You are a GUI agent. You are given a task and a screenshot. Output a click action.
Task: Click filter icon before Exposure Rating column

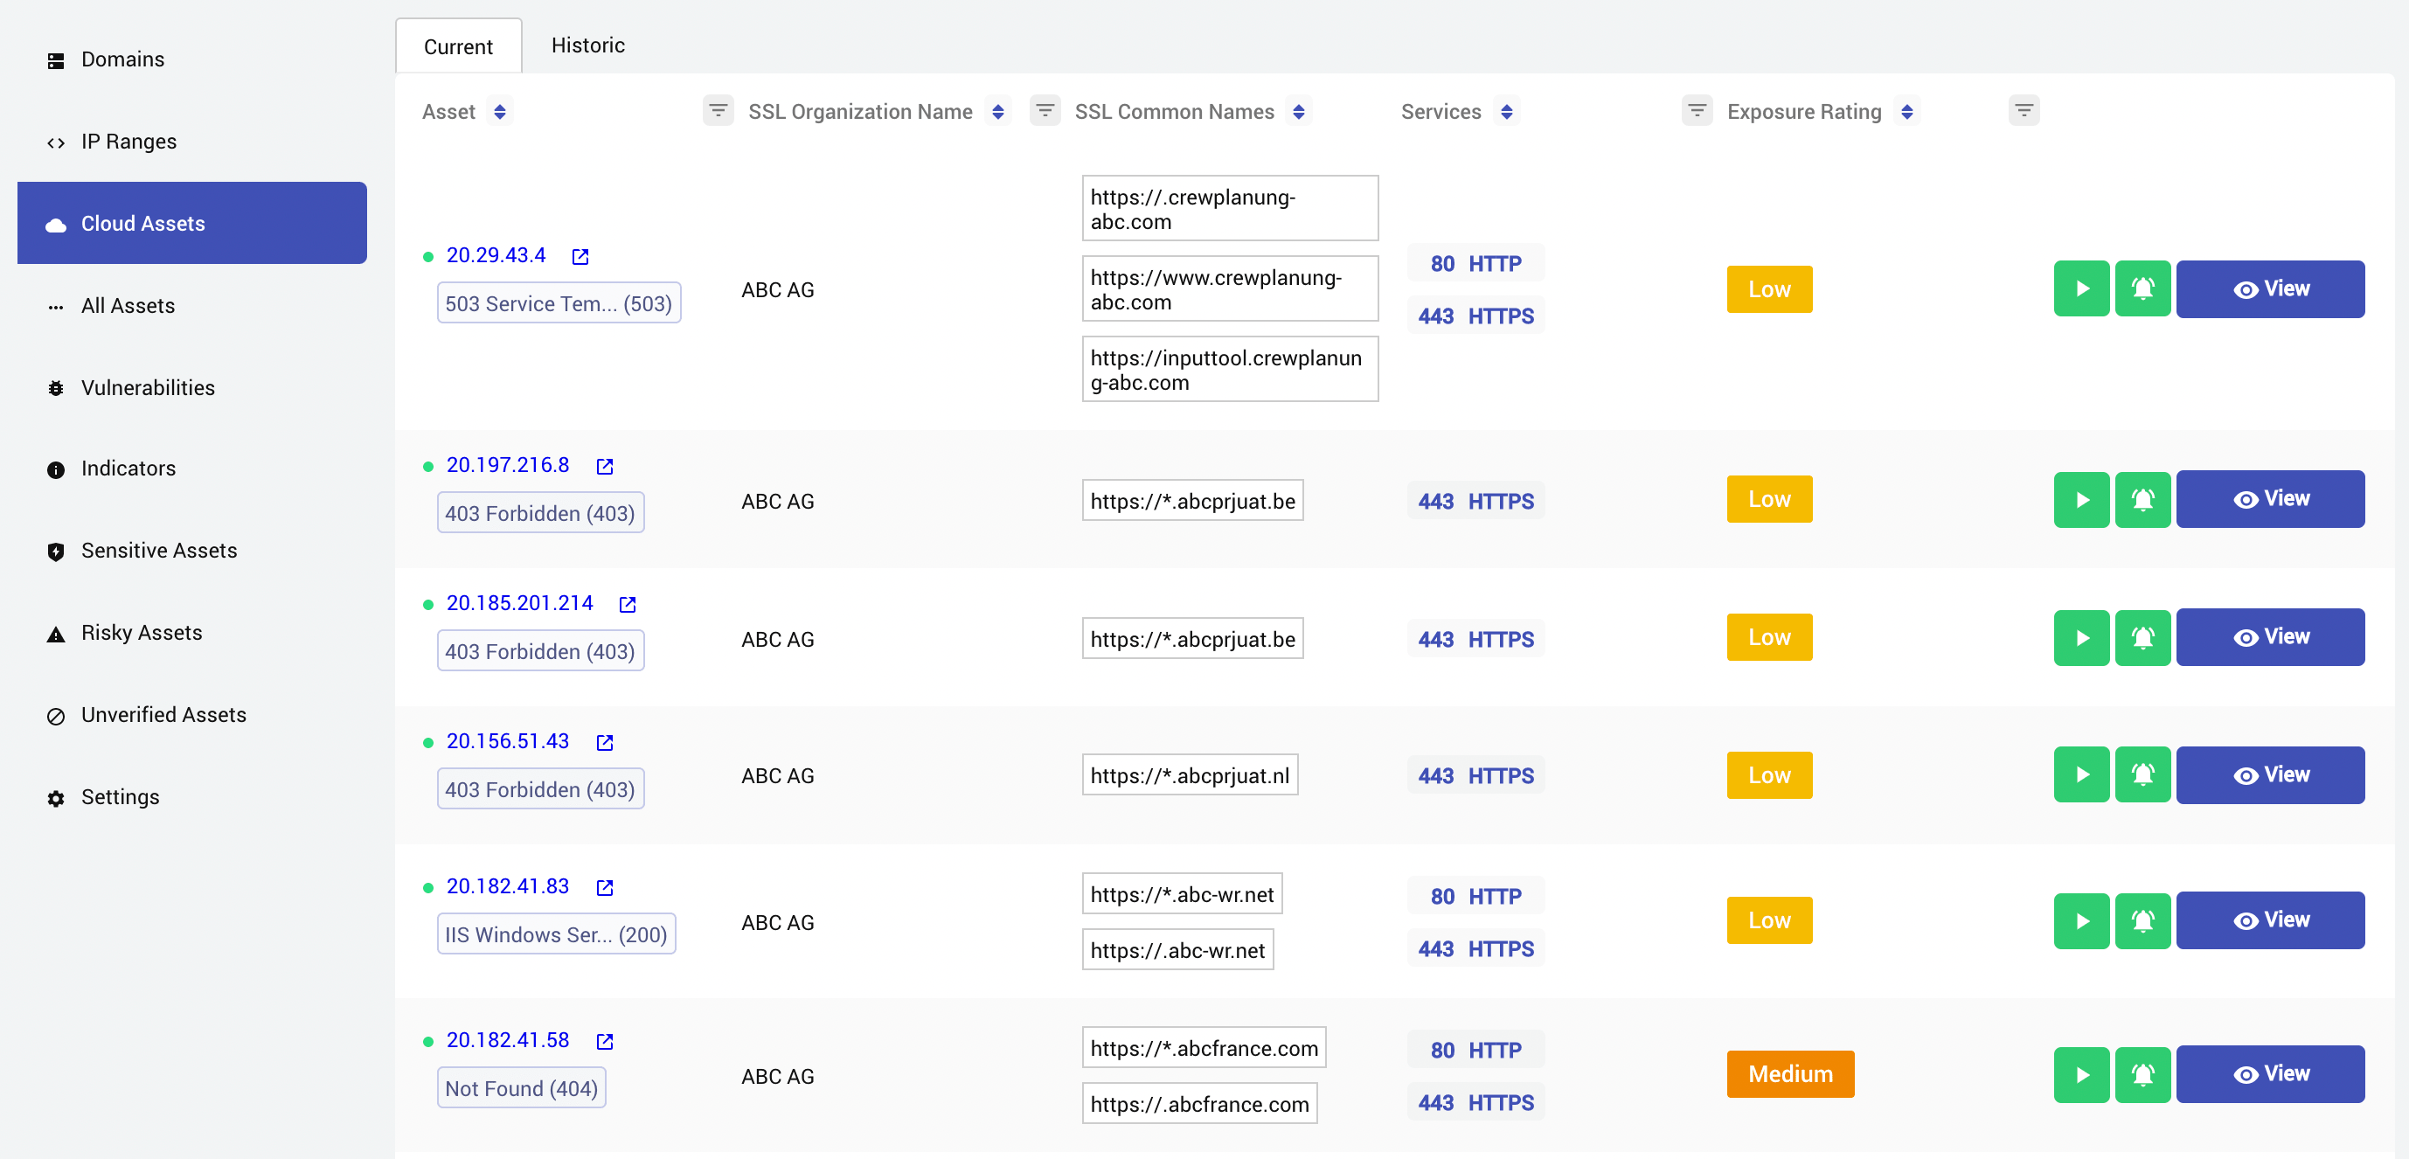click(1697, 111)
